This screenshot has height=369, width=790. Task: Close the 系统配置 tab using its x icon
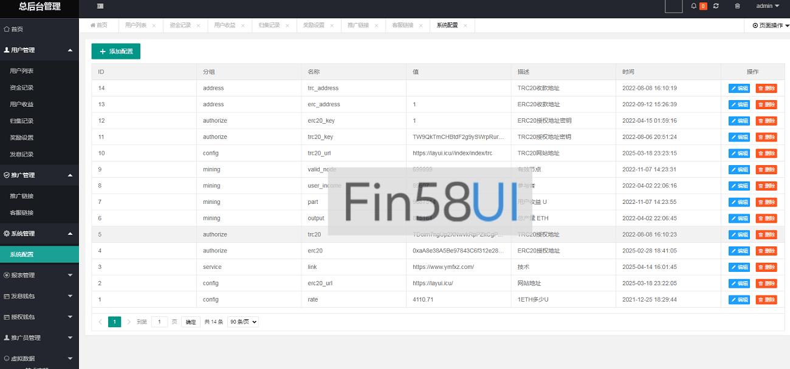(x=465, y=25)
